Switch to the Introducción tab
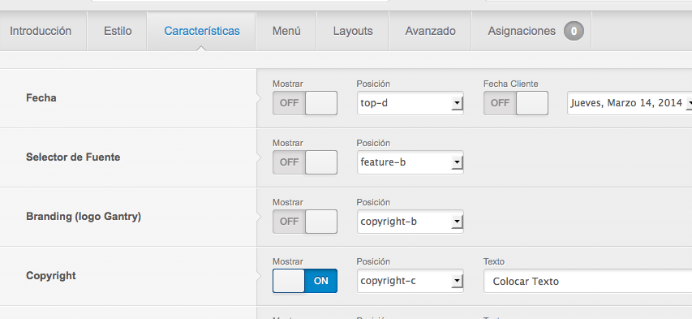This screenshot has height=319, width=692. coord(41,31)
